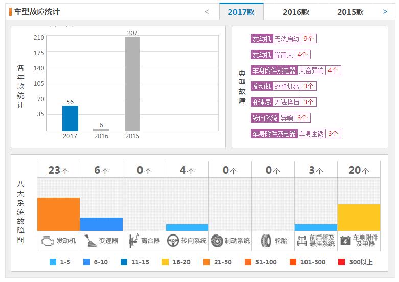This screenshot has height=282, width=399.
Task: Click the 51-100 legend color swatch
Action: tap(248, 262)
